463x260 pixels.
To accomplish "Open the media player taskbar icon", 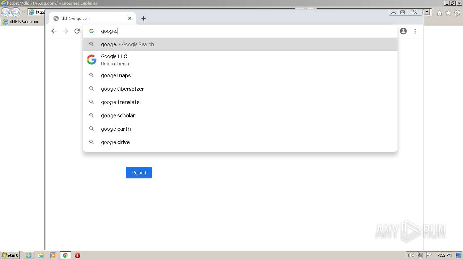I will [x=53, y=255].
